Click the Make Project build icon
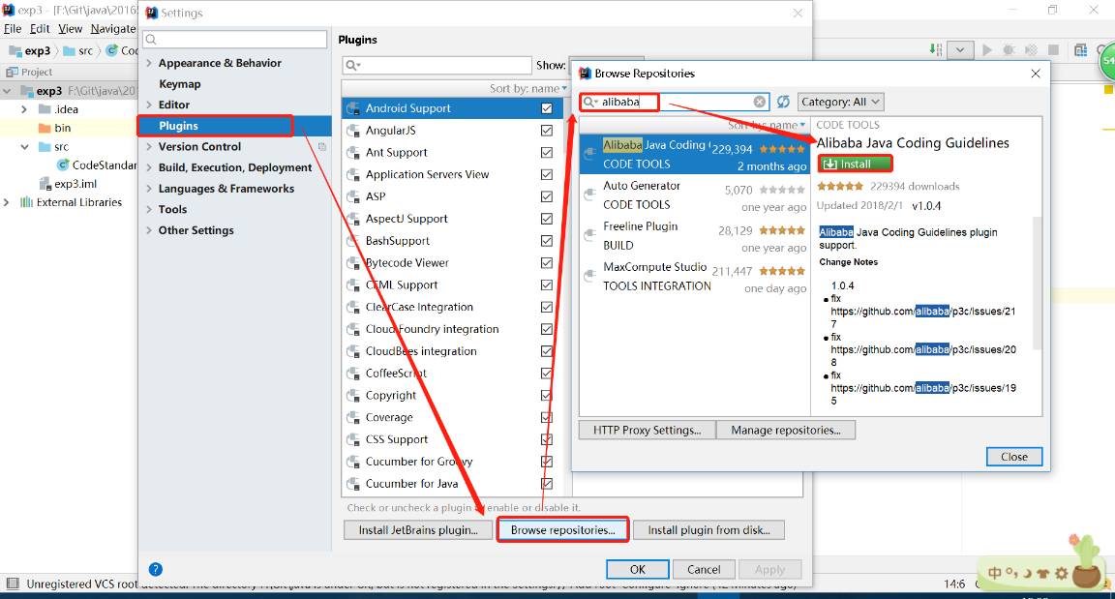Screen dimensions: 1115x599 pos(936,49)
